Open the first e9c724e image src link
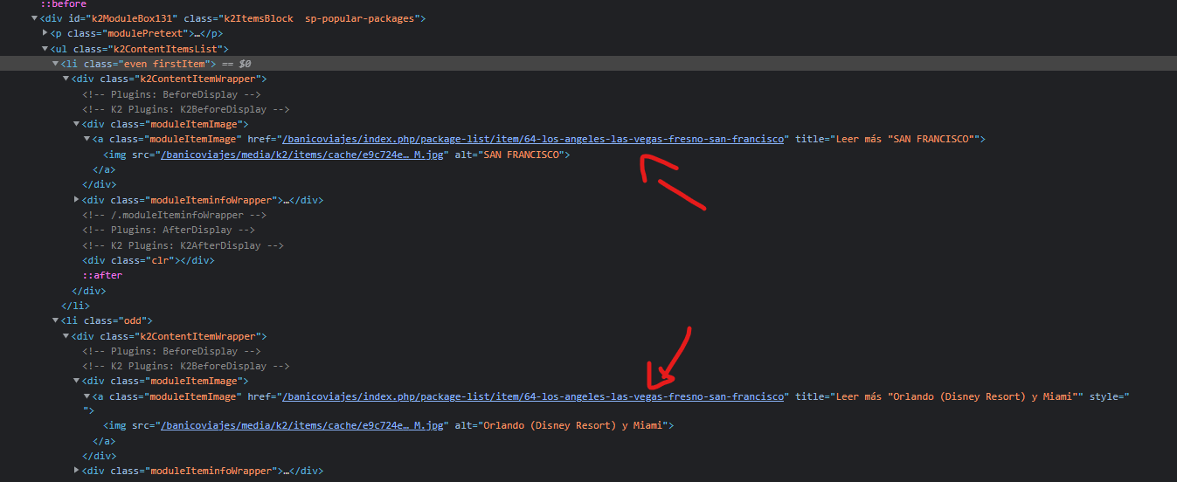The image size is (1177, 482). coord(303,155)
